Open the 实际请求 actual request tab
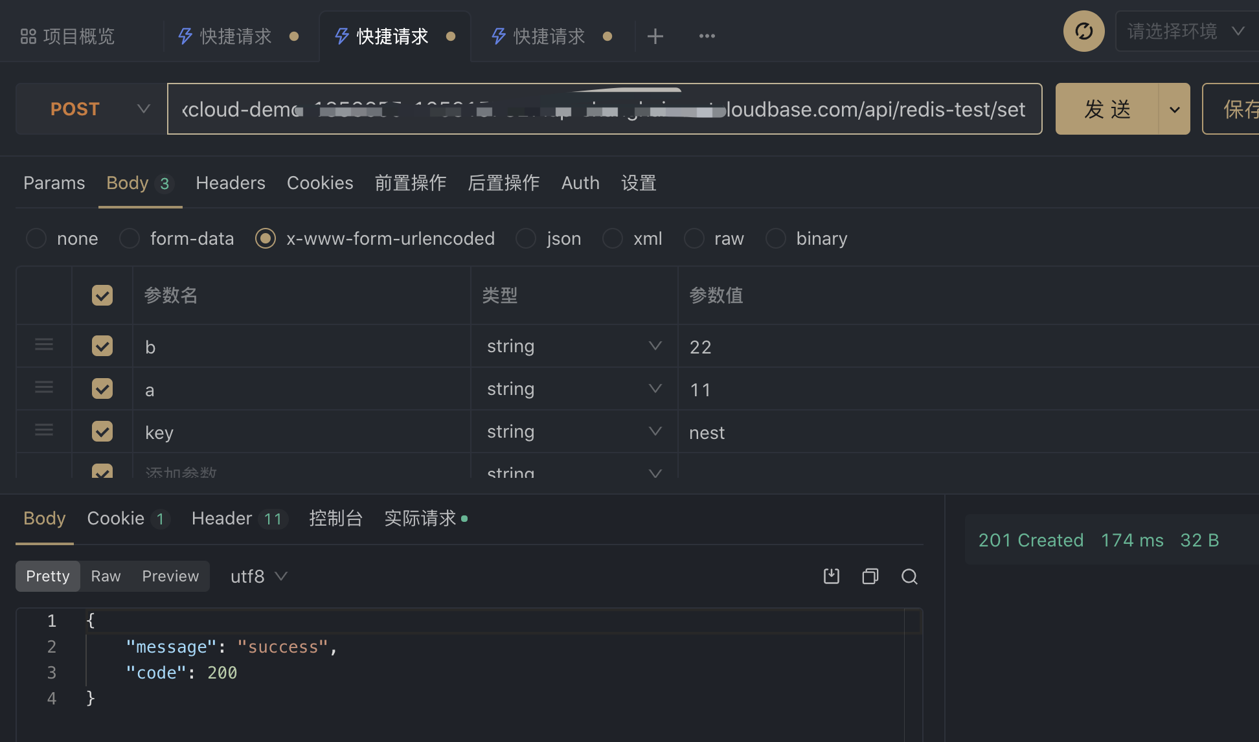The height and width of the screenshot is (742, 1259). (x=425, y=519)
